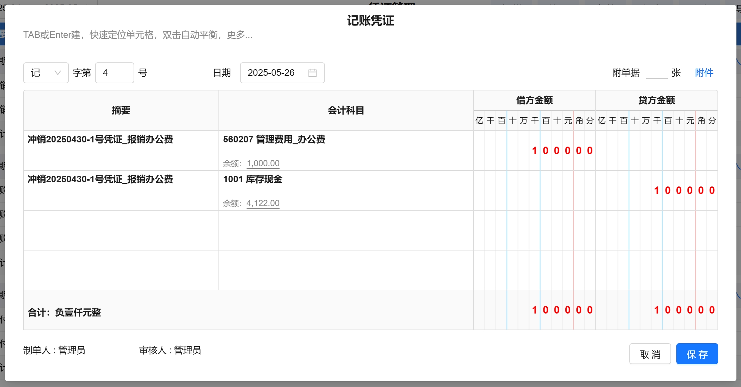Click the voucher number input showing 4
Viewport: 741px width, 387px height.
tap(114, 73)
